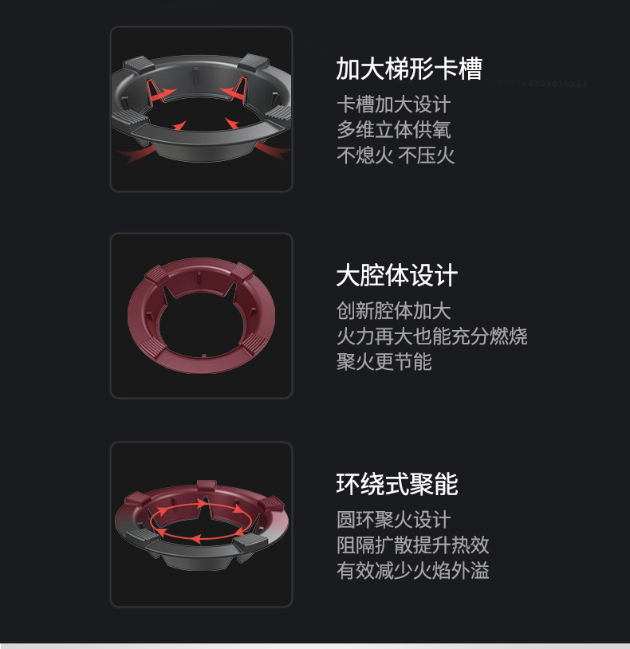Click the left red trapezoid slot arrow
Screen dimensions: 630x649
159,92
